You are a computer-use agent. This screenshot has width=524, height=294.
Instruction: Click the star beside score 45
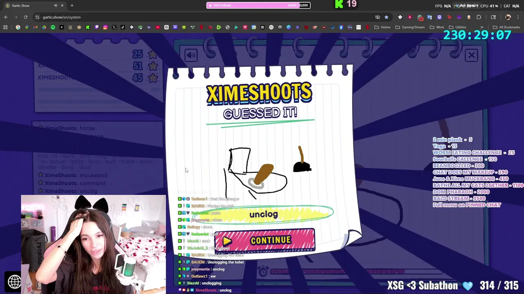pyautogui.click(x=153, y=78)
